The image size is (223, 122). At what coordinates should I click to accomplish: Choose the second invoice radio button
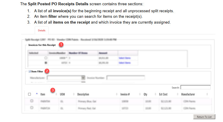point(46,63)
